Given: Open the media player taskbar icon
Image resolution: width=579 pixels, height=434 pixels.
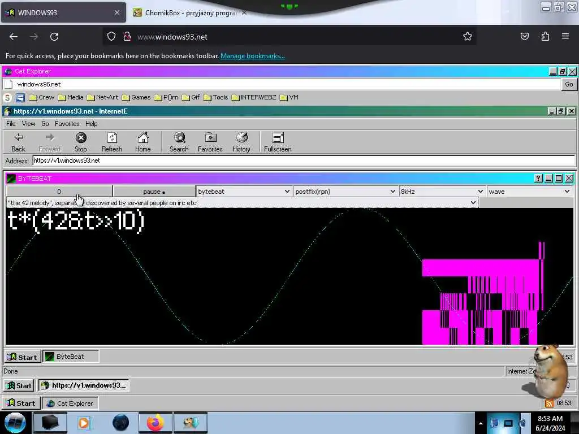Looking at the screenshot, I should click(85, 423).
